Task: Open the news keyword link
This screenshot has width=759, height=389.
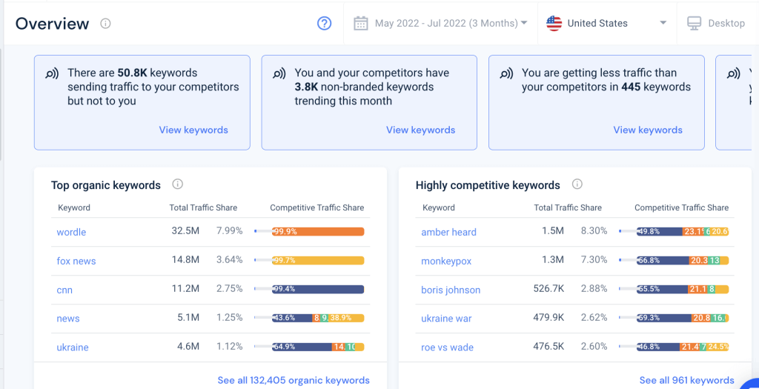Action: 67,319
